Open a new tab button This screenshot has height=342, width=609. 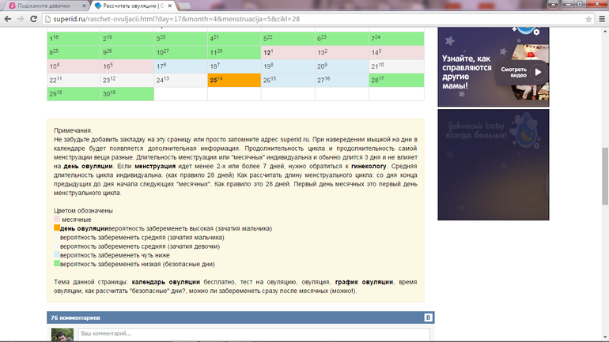(184, 6)
